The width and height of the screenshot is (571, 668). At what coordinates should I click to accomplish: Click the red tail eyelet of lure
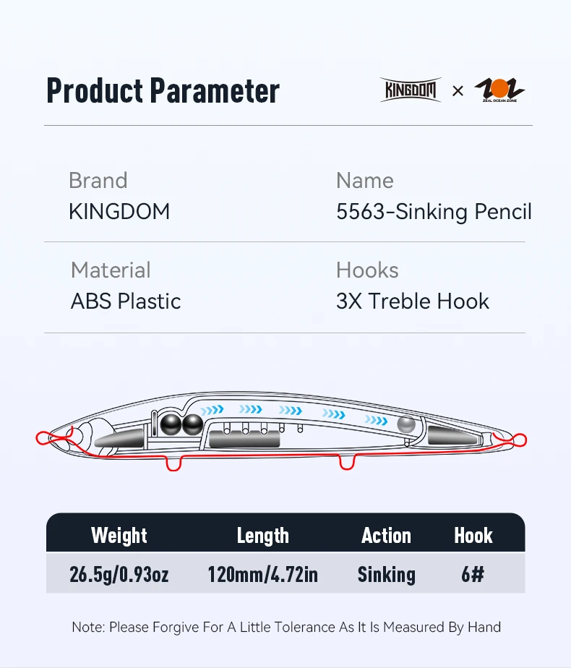coord(519,439)
